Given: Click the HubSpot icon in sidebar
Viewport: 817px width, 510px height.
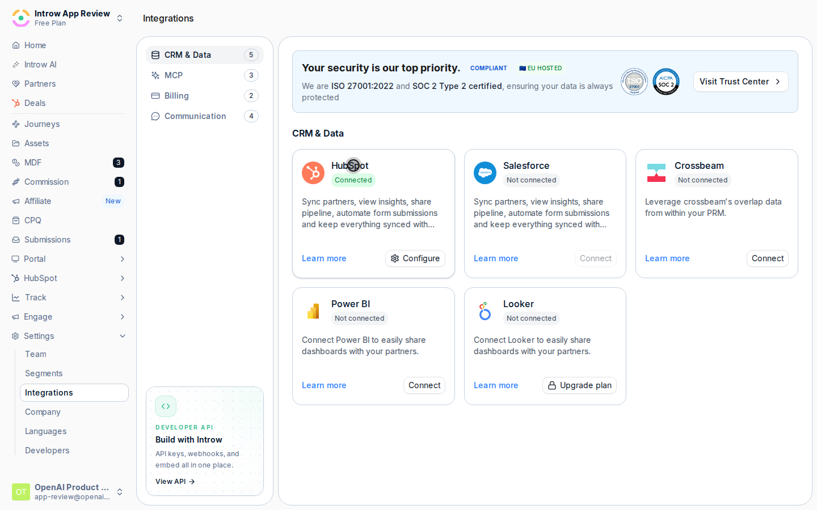Looking at the screenshot, I should point(15,278).
